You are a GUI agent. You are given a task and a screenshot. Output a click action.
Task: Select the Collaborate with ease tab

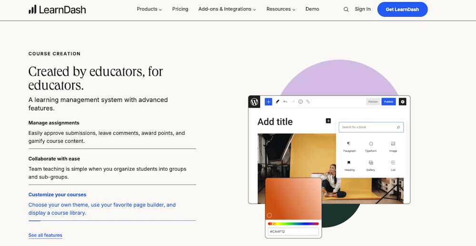tap(112, 167)
